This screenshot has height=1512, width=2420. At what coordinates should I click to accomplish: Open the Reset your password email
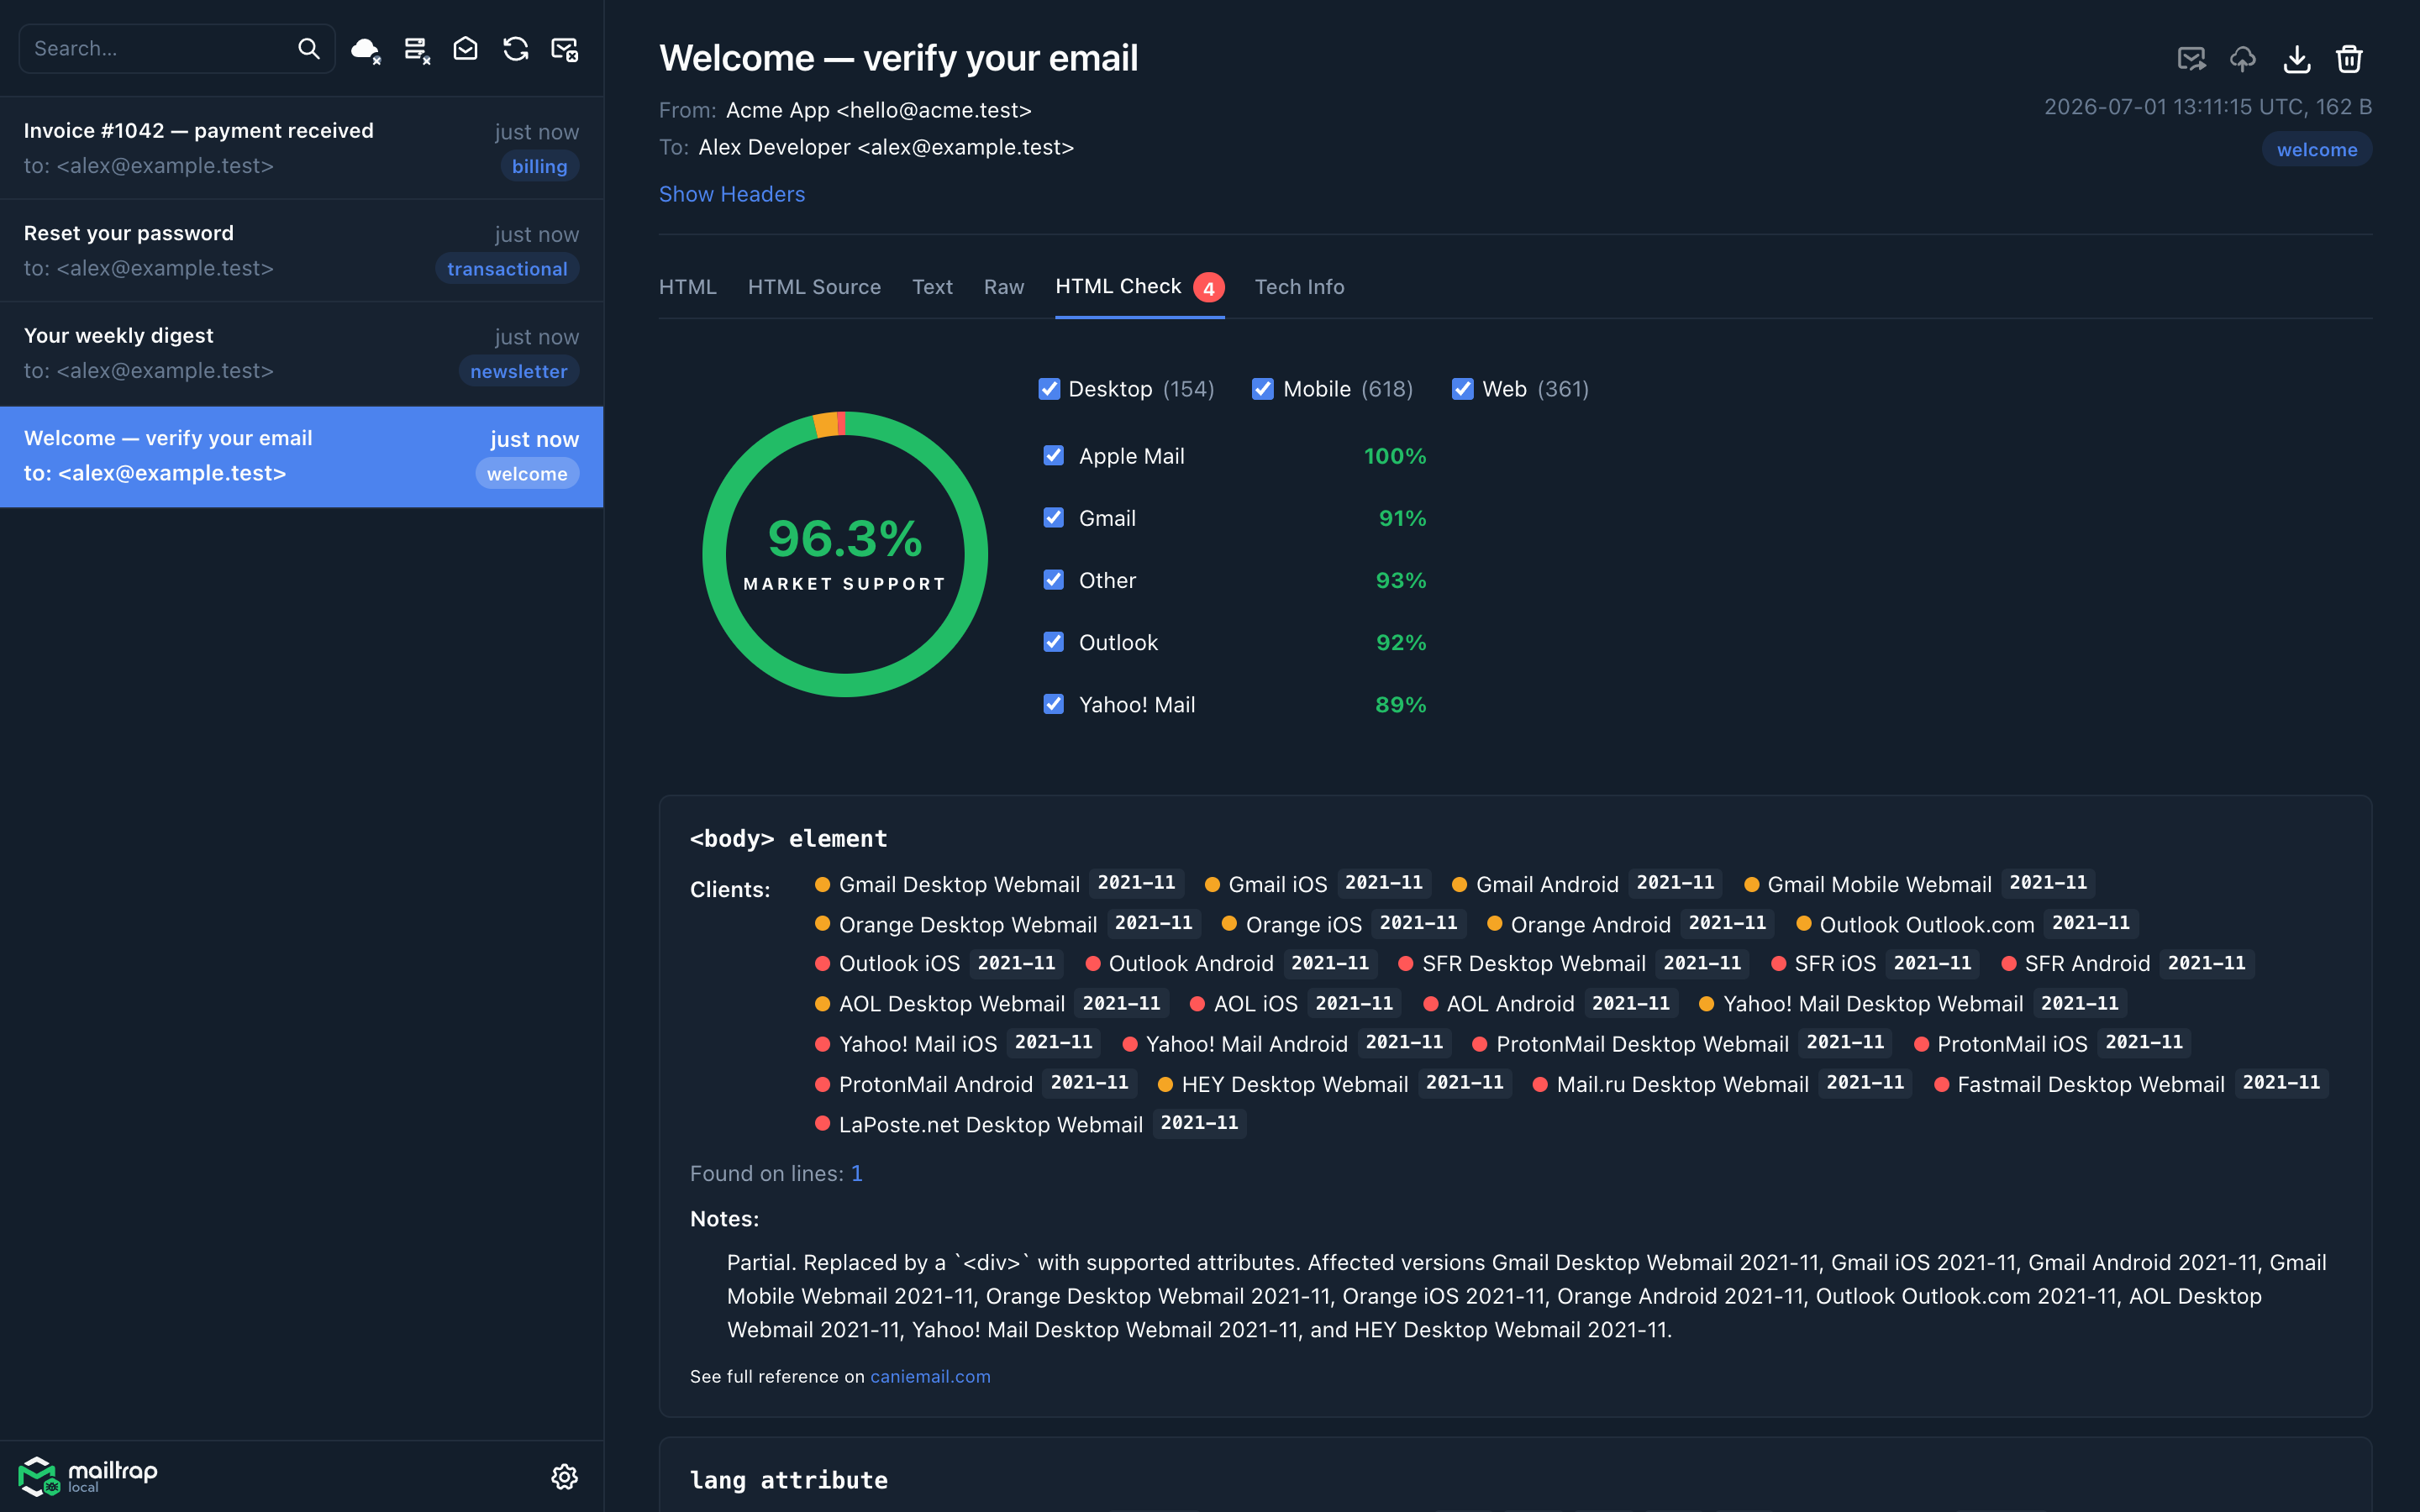[301, 250]
